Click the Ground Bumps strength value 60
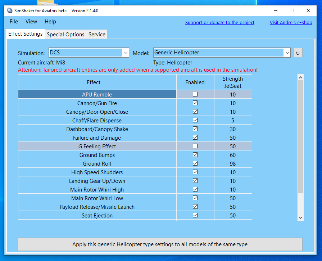This screenshot has height=261, width=322. [233, 155]
